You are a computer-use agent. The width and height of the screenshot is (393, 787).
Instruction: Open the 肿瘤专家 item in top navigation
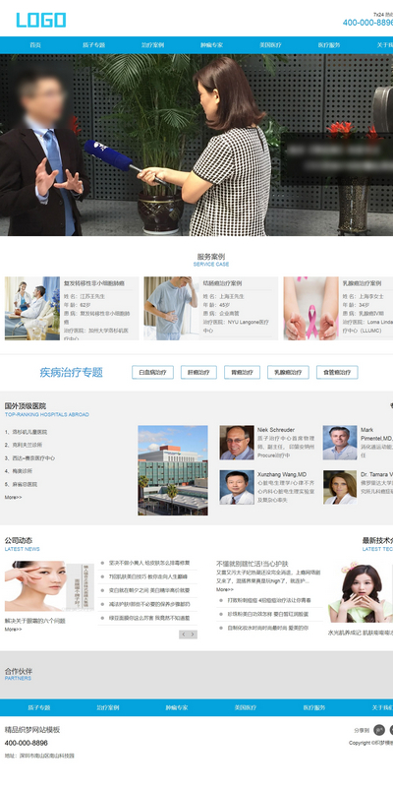211,45
